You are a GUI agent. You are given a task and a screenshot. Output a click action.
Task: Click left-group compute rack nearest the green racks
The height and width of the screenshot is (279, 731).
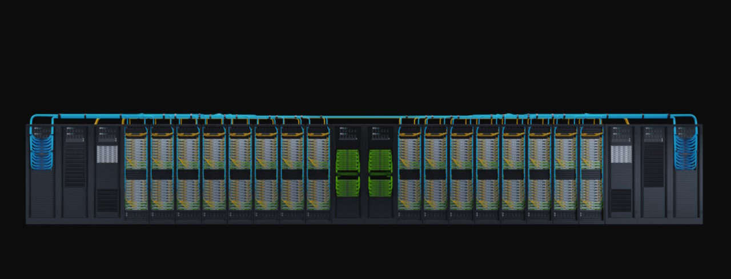pyautogui.click(x=318, y=171)
